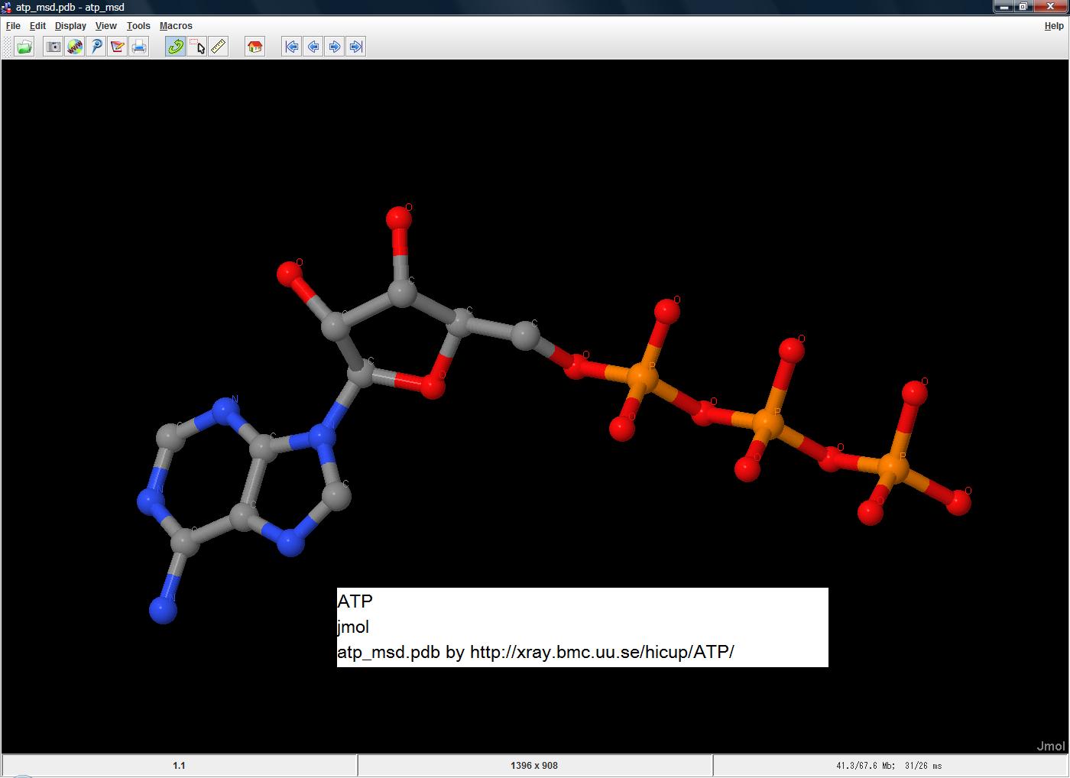Open the script editor icon
This screenshot has width=1070, height=778.
[117, 47]
